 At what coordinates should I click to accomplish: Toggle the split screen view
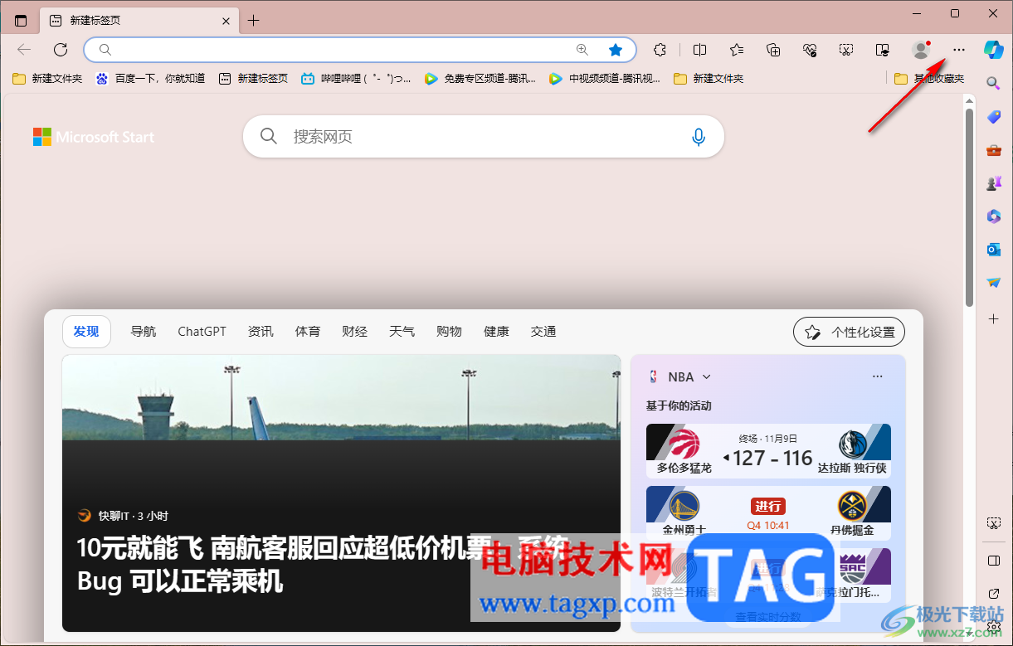pos(699,50)
